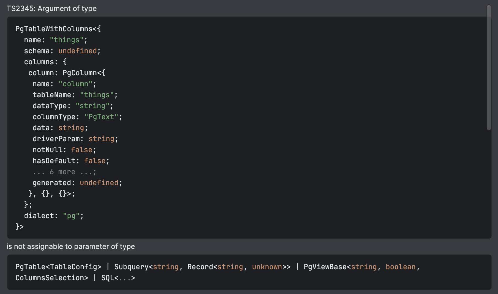
Task: Click the notNull false value
Action: [x=82, y=149]
